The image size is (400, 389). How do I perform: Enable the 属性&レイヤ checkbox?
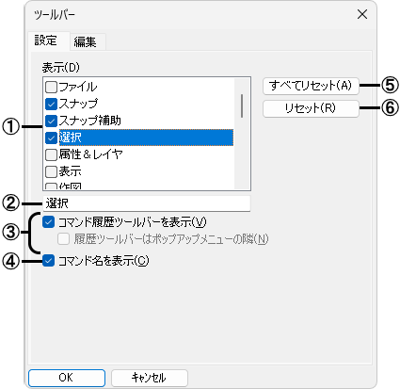[x=51, y=154]
